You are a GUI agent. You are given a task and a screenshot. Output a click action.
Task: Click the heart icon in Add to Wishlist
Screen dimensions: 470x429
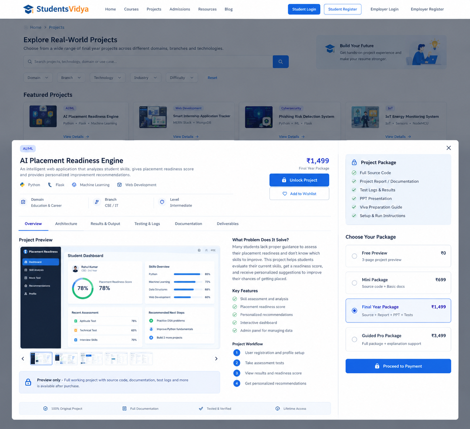click(x=285, y=194)
